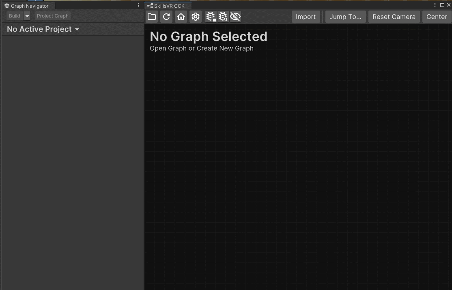Click Open Graph or Create New Graph text
This screenshot has width=452, height=290.
202,48
